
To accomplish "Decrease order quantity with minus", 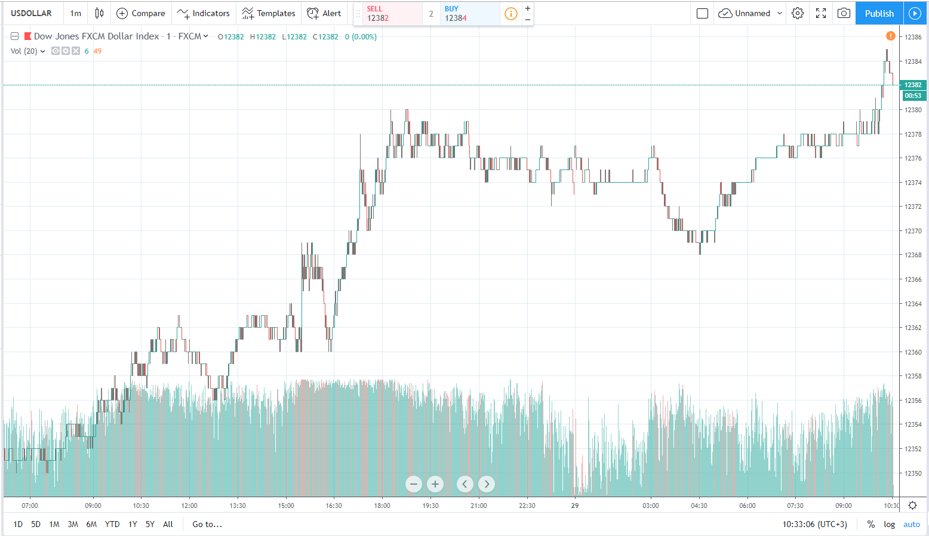I will pyautogui.click(x=528, y=20).
